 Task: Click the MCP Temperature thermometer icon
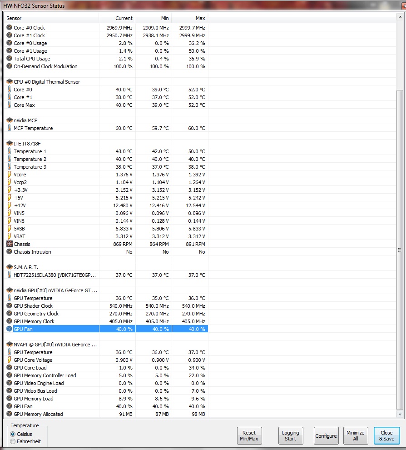click(x=9, y=128)
